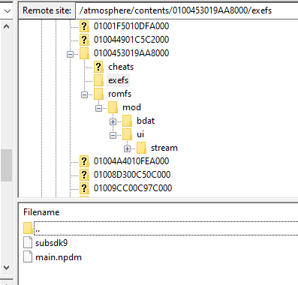Click the question-mark folder icon beside cheats
298x285 pixels.
(98, 67)
